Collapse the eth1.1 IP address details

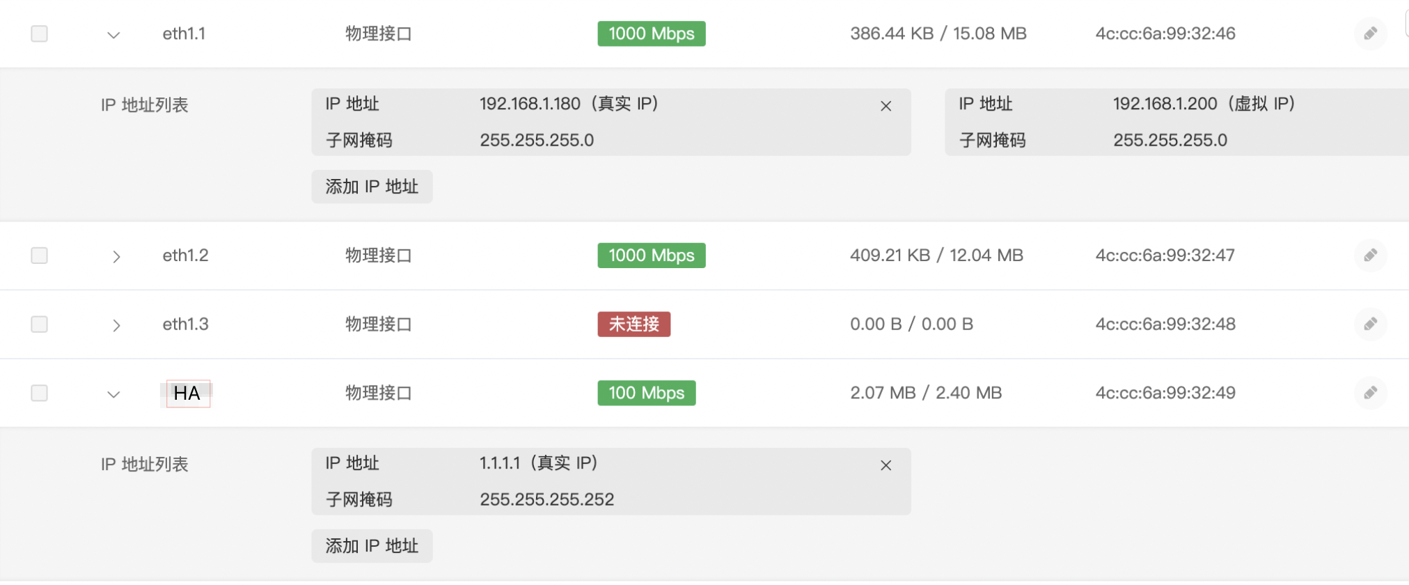113,35
